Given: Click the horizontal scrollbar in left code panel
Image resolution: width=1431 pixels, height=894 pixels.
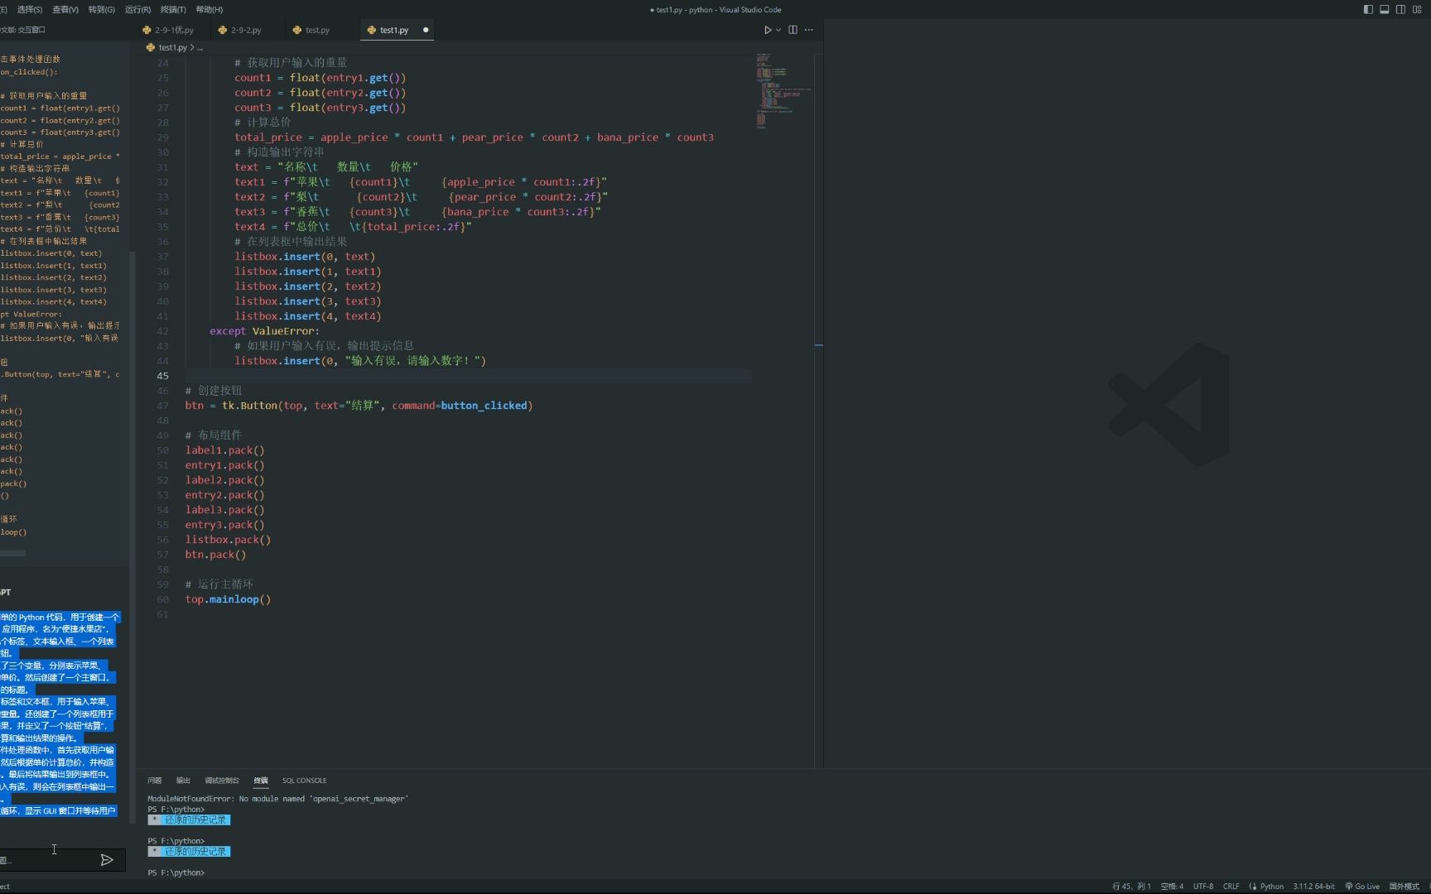Looking at the screenshot, I should 13,553.
